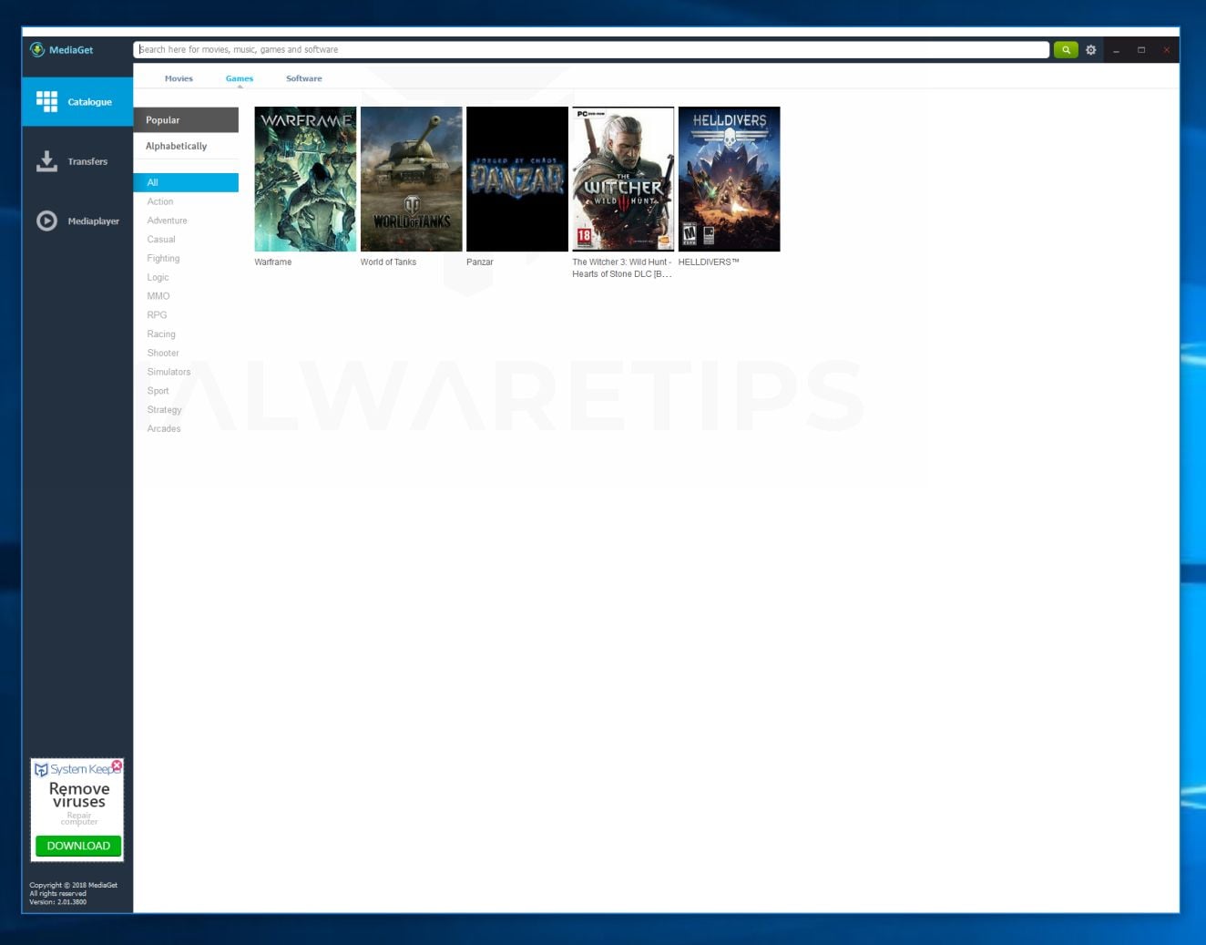Filter games by Shooter genre
This screenshot has width=1206, height=945.
click(163, 353)
